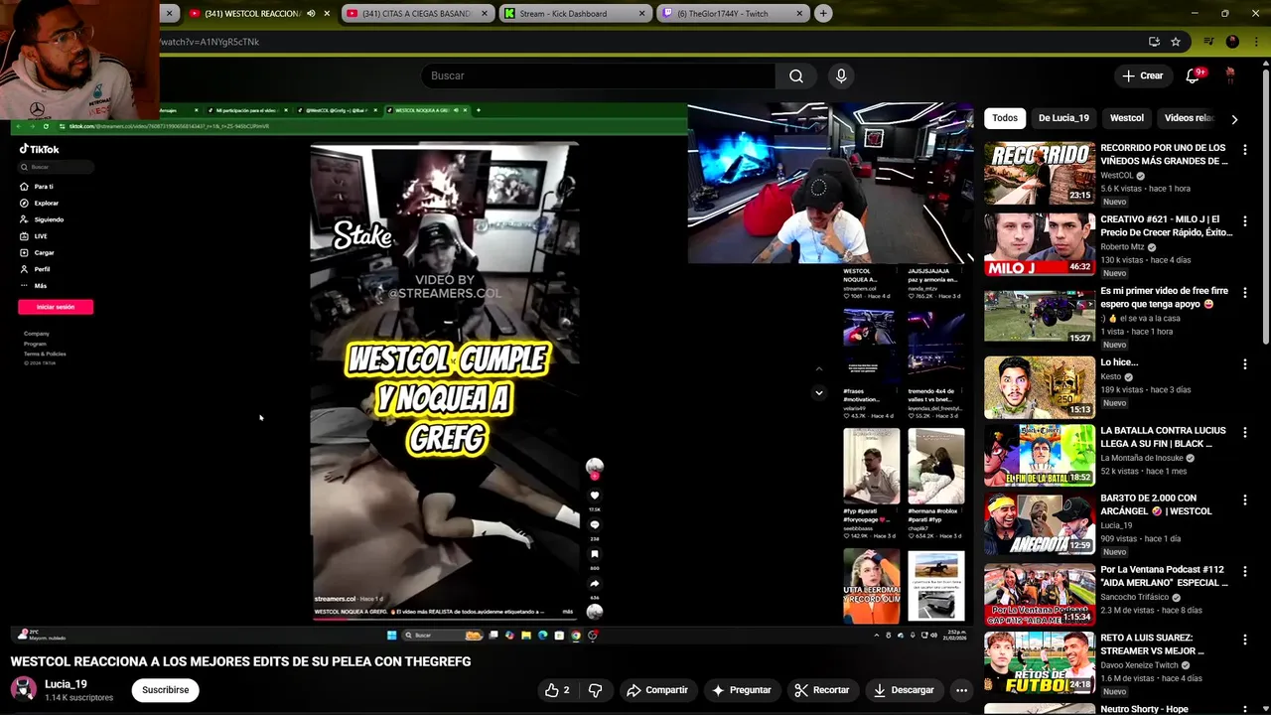Open 'LA BATALLA CONTRA LUCIUS' title

click(x=1163, y=438)
